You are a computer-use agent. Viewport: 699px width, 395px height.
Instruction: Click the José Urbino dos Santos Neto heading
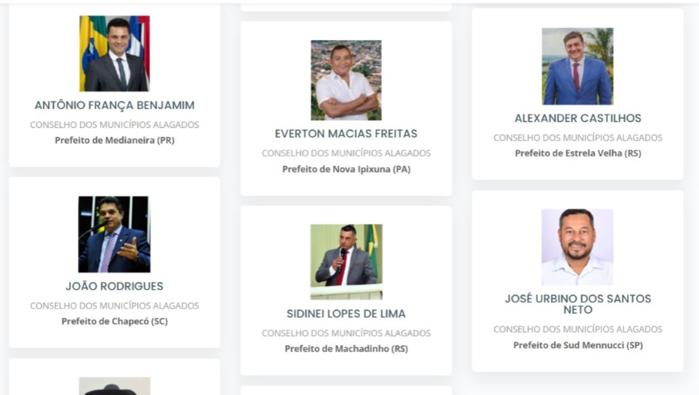click(578, 304)
